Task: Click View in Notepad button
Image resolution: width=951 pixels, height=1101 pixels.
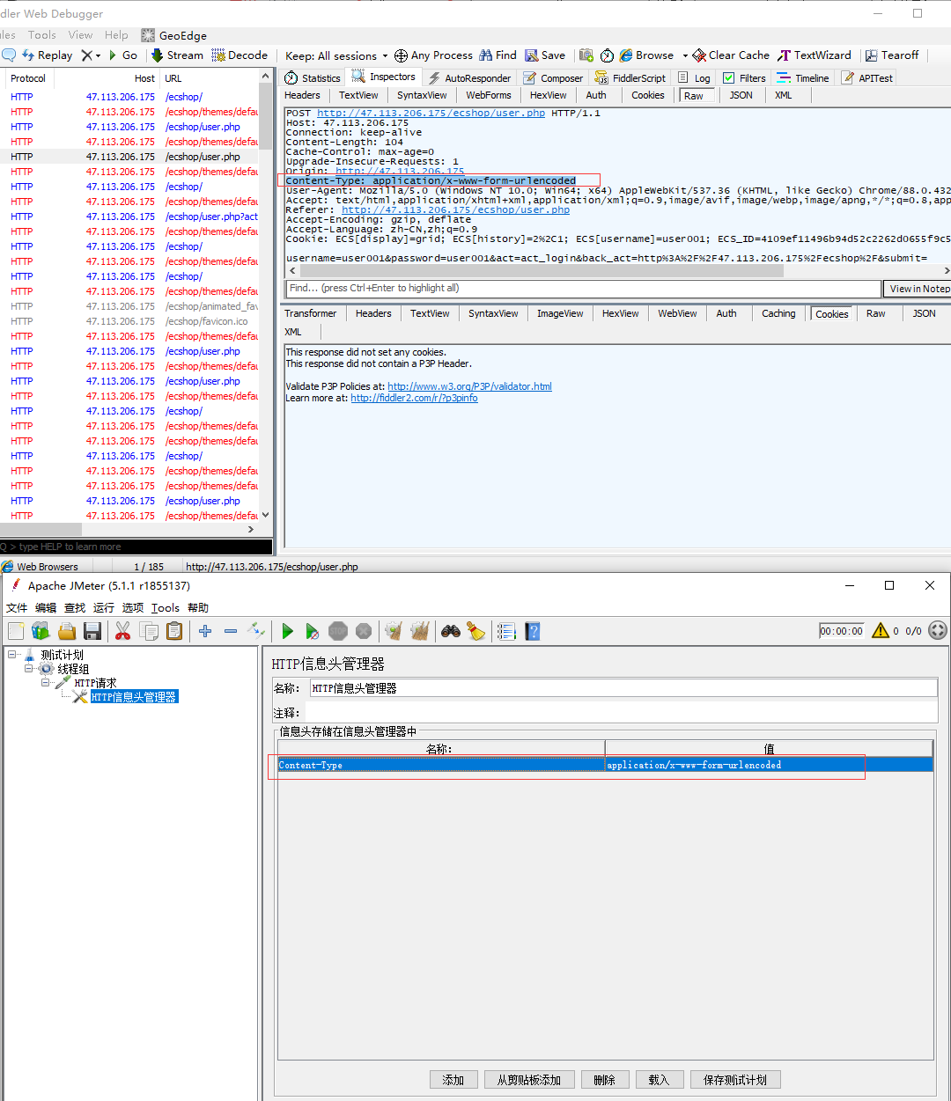Action: [x=919, y=289]
